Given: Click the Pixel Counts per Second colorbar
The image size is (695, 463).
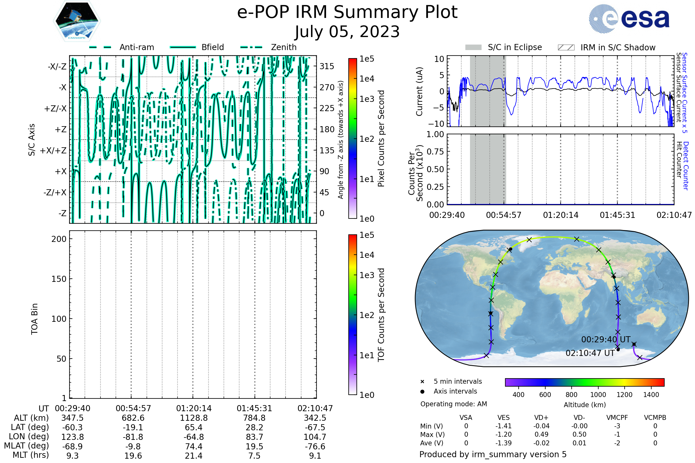Looking at the screenshot, I should coord(352,139).
